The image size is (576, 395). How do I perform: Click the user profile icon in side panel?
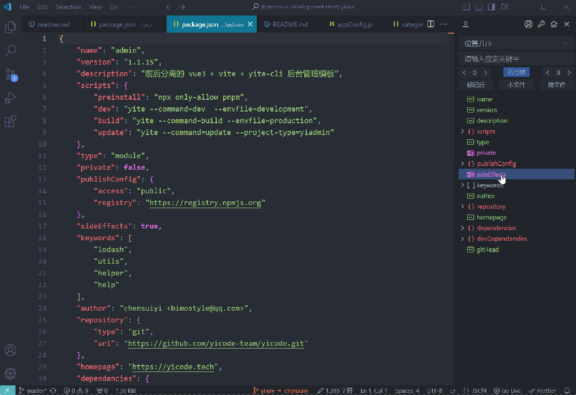pyautogui.click(x=528, y=24)
